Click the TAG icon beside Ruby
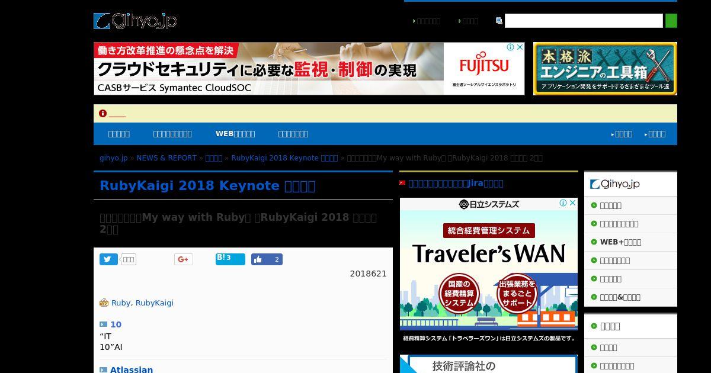 coord(104,303)
